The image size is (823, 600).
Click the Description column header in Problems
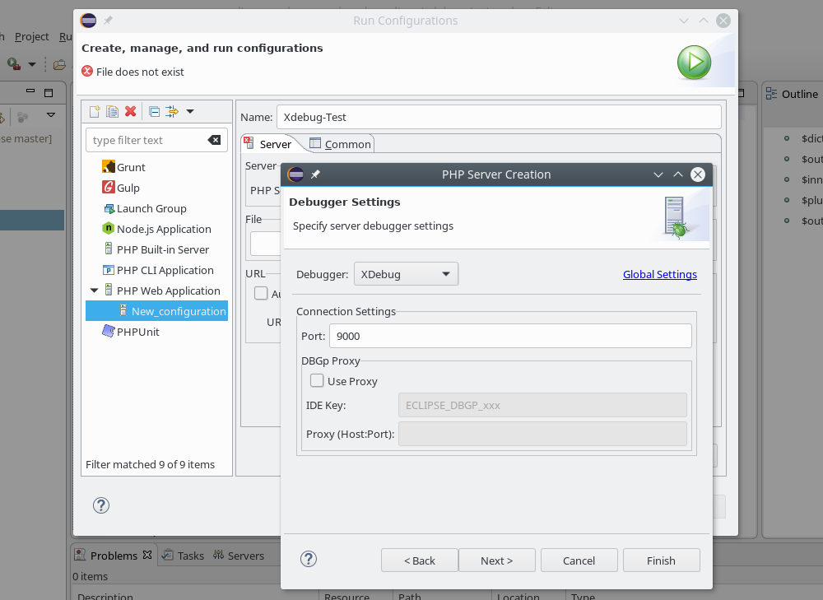click(x=105, y=597)
